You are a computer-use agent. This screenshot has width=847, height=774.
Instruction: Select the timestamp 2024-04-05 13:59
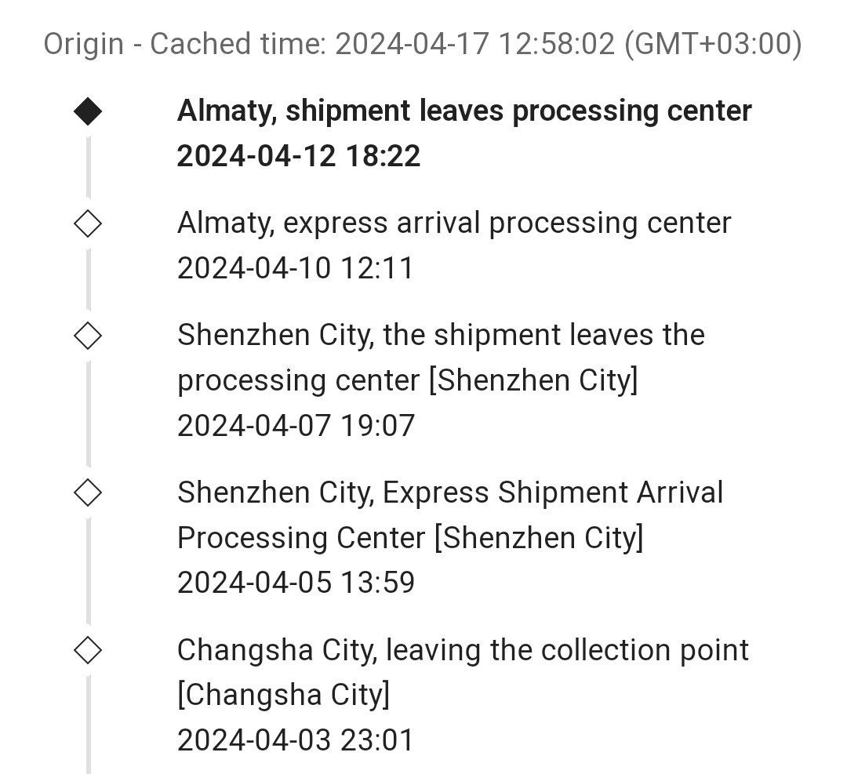(296, 583)
